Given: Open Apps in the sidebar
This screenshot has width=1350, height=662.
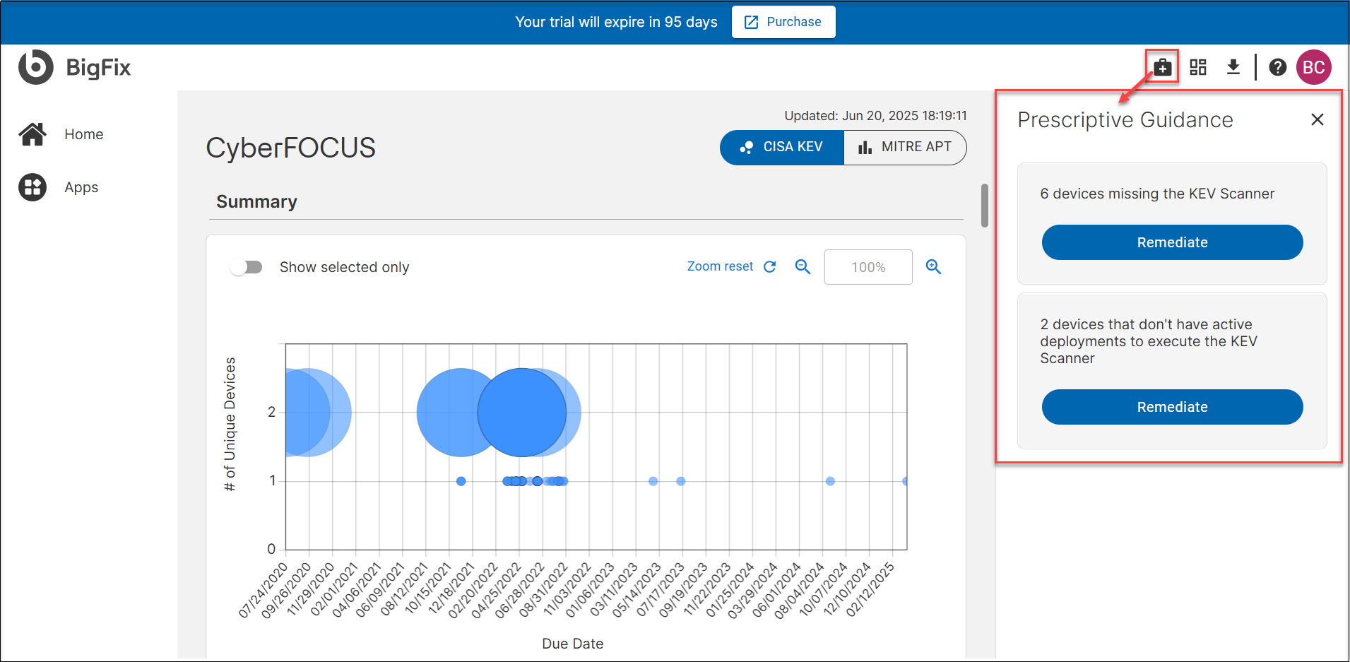Looking at the screenshot, I should (81, 187).
